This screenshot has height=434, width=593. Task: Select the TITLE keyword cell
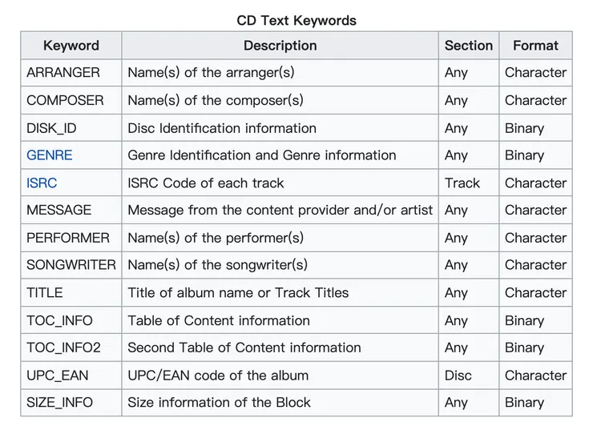(x=45, y=292)
